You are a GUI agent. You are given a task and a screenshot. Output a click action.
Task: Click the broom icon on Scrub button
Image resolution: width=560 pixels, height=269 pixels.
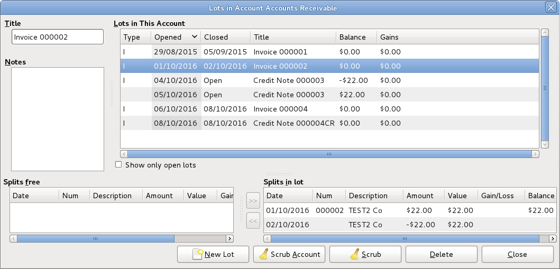coord(354,254)
